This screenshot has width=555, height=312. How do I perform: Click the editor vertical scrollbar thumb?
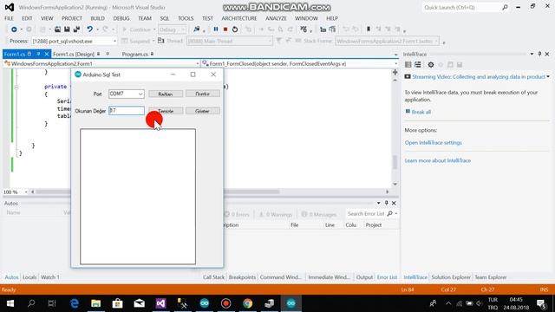[395, 162]
